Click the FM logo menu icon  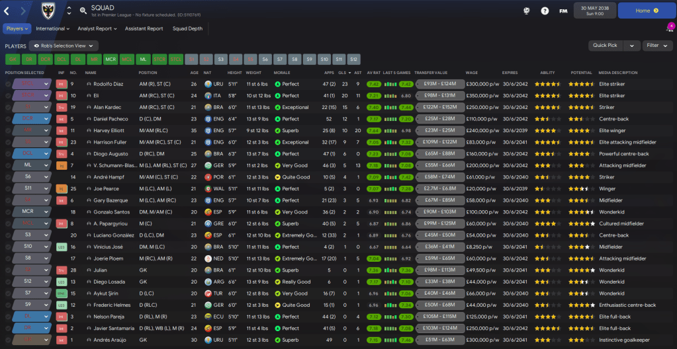(563, 11)
